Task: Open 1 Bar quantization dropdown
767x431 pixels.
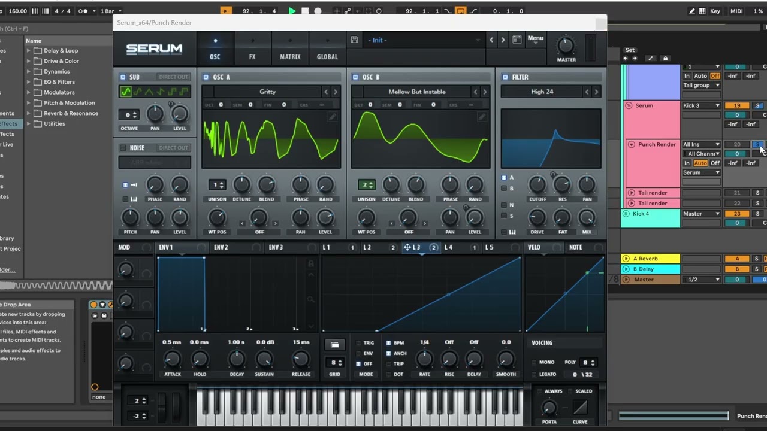Action: coord(111,11)
